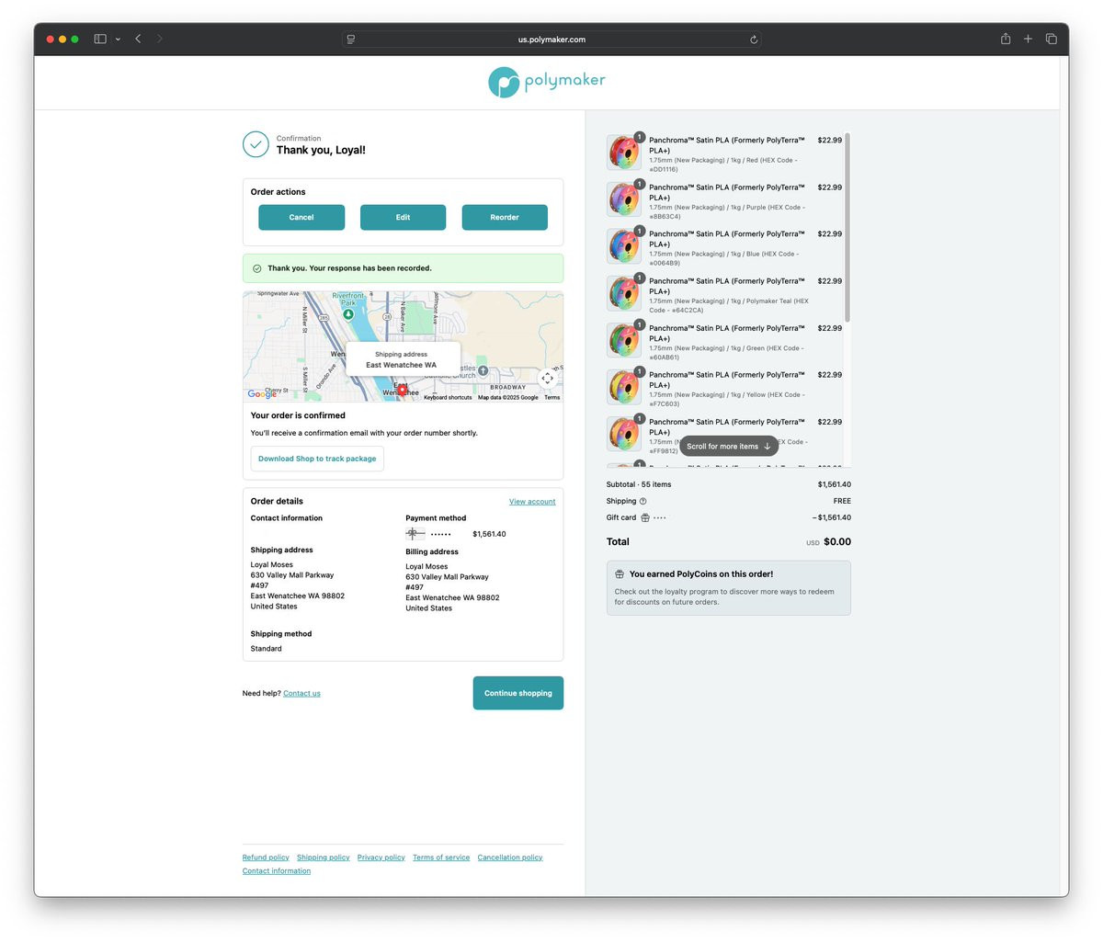
Task: Click 'You earned PolyCoins on this order!' text
Action: point(701,573)
